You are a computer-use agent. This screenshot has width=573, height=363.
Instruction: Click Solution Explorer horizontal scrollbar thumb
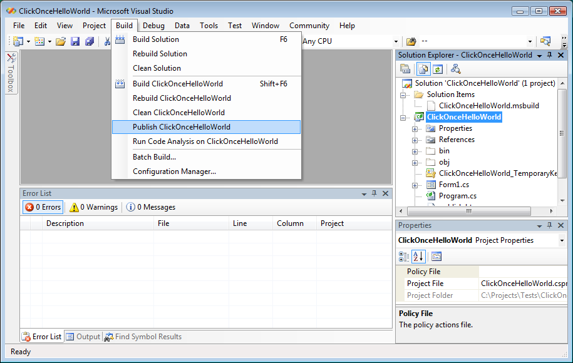coord(469,211)
